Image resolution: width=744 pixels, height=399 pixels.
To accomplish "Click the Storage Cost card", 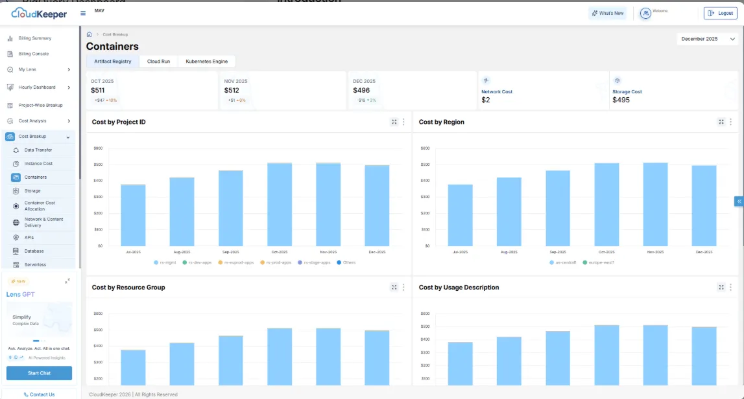I will tap(674, 91).
